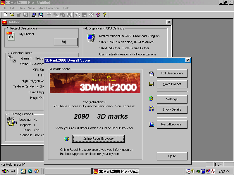Click the globe icon beside Online ResultBrowser
The height and width of the screenshot is (175, 234).
pyautogui.click(x=67, y=139)
